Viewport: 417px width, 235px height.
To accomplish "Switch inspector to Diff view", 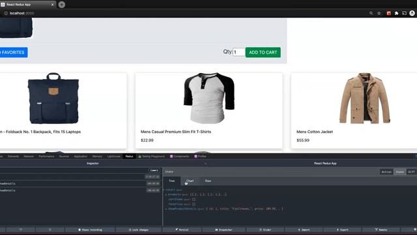I will (x=411, y=172).
